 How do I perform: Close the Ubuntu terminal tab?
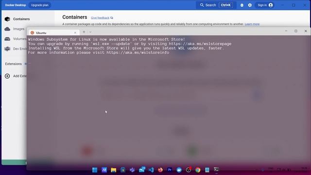(75, 33)
